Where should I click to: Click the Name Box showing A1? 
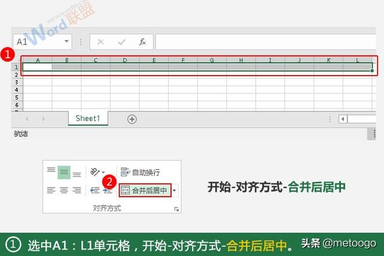42,41
